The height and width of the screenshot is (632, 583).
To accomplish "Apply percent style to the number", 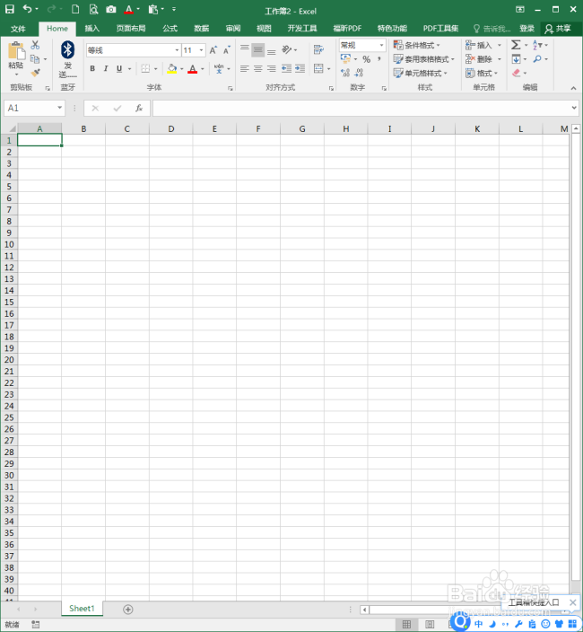I will point(366,59).
